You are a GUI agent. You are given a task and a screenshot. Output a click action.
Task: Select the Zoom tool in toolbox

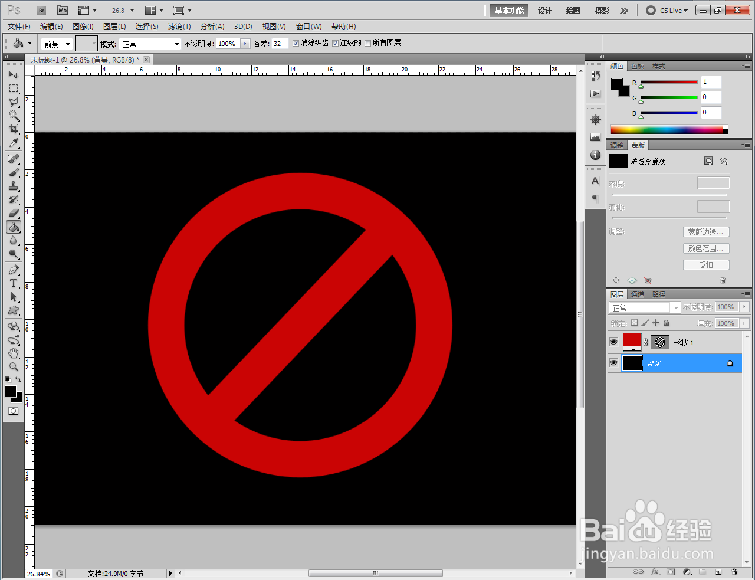[14, 368]
